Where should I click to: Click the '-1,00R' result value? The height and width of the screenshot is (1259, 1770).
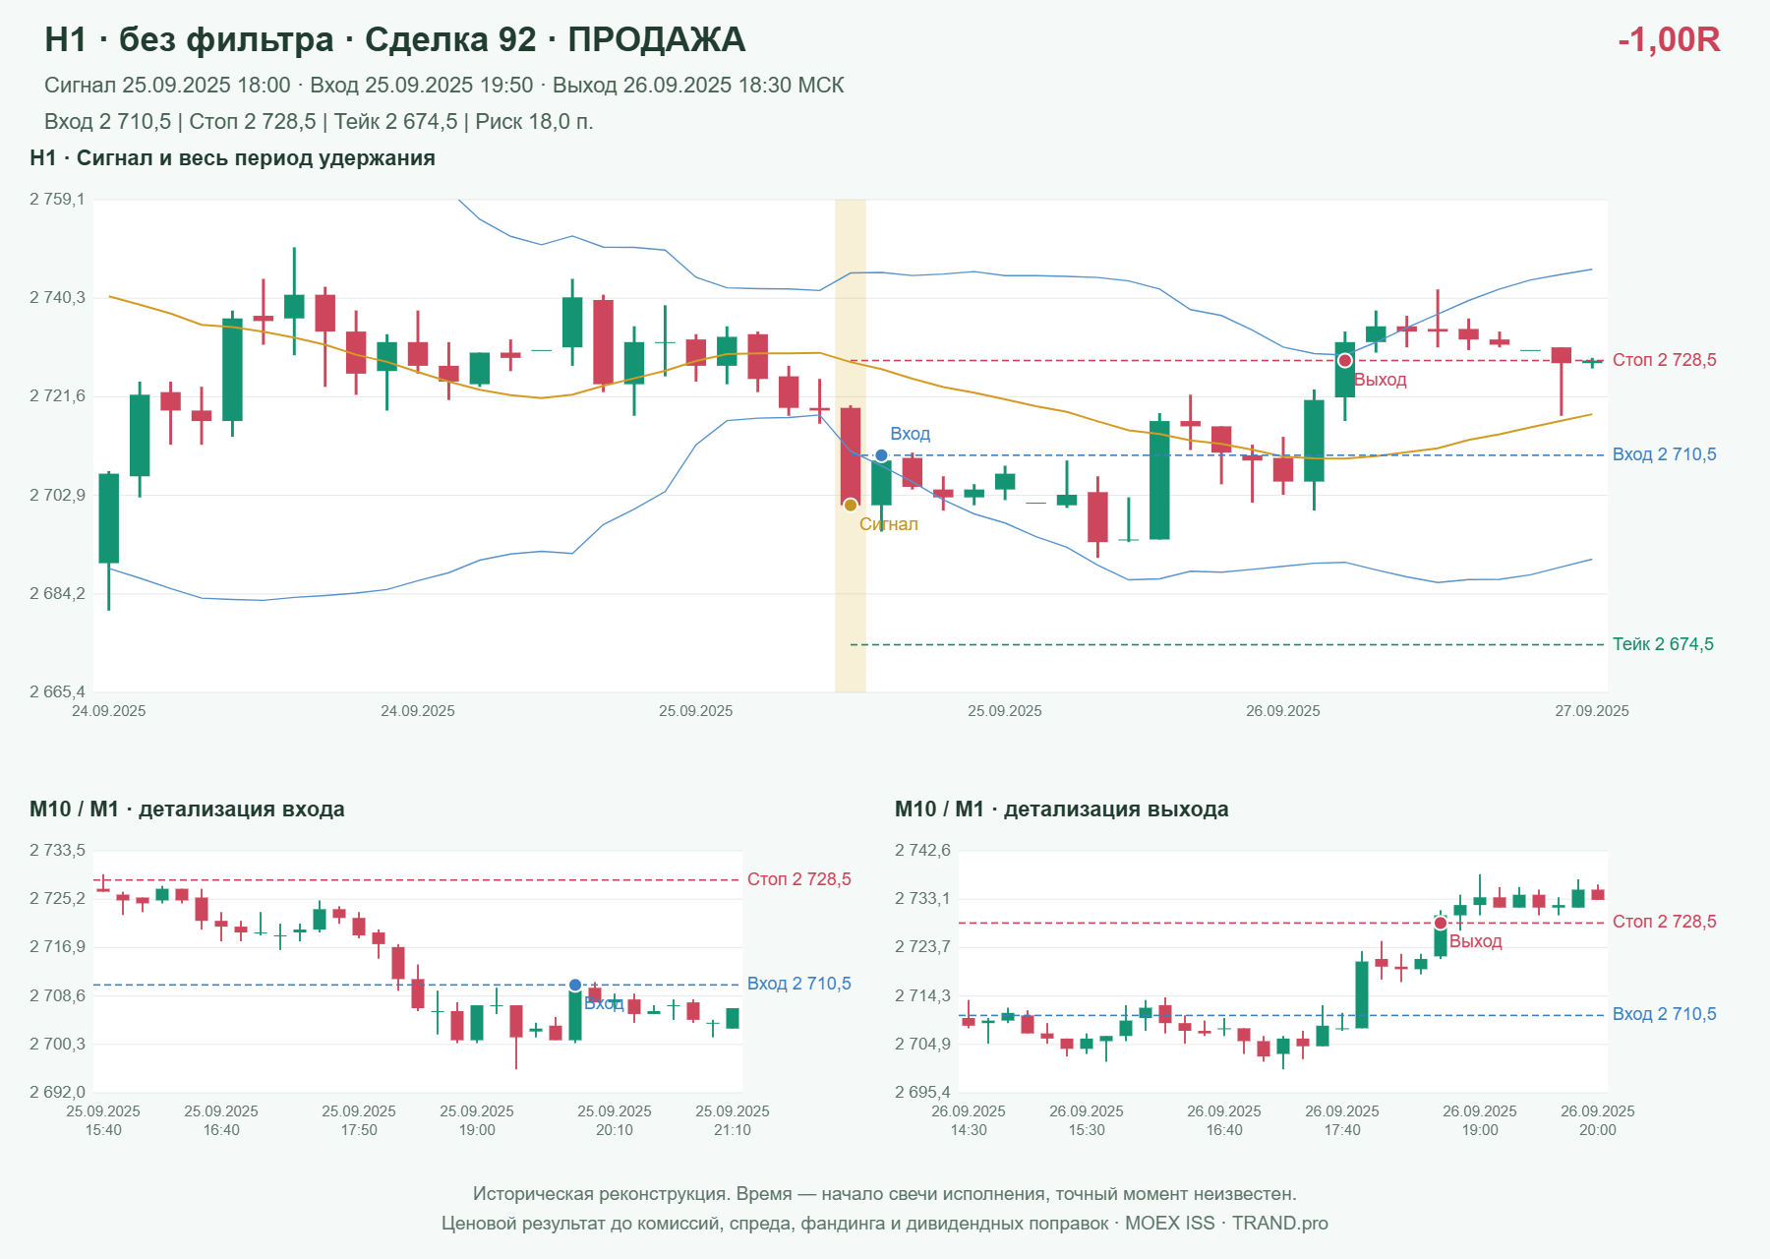(1669, 39)
